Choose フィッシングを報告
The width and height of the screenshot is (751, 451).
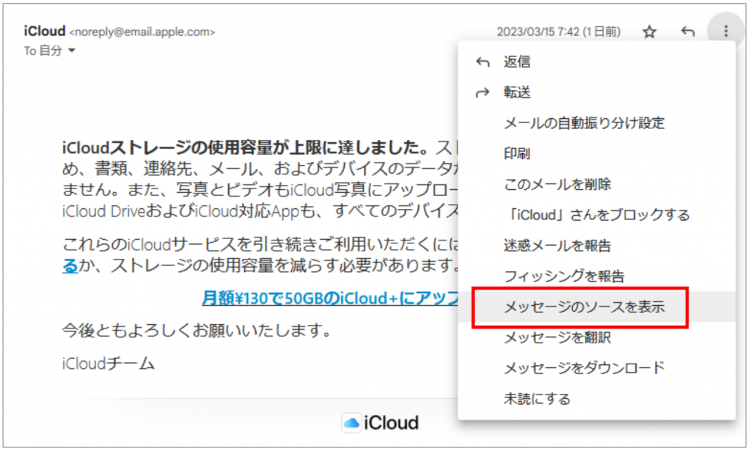tap(596, 276)
